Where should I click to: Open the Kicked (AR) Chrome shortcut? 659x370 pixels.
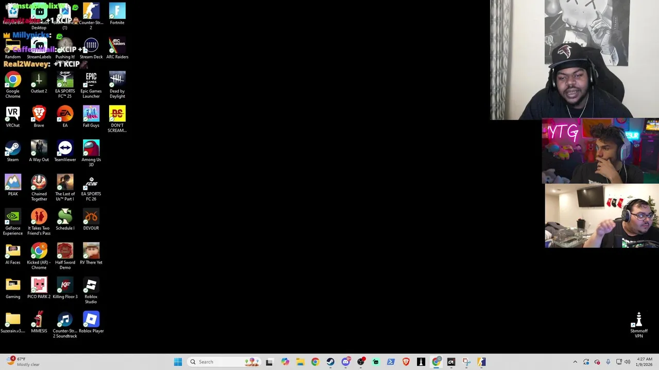[x=39, y=256]
